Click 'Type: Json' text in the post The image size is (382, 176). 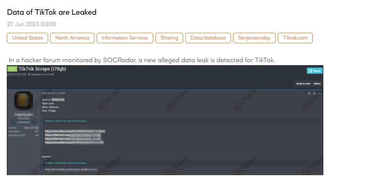click(x=48, y=103)
